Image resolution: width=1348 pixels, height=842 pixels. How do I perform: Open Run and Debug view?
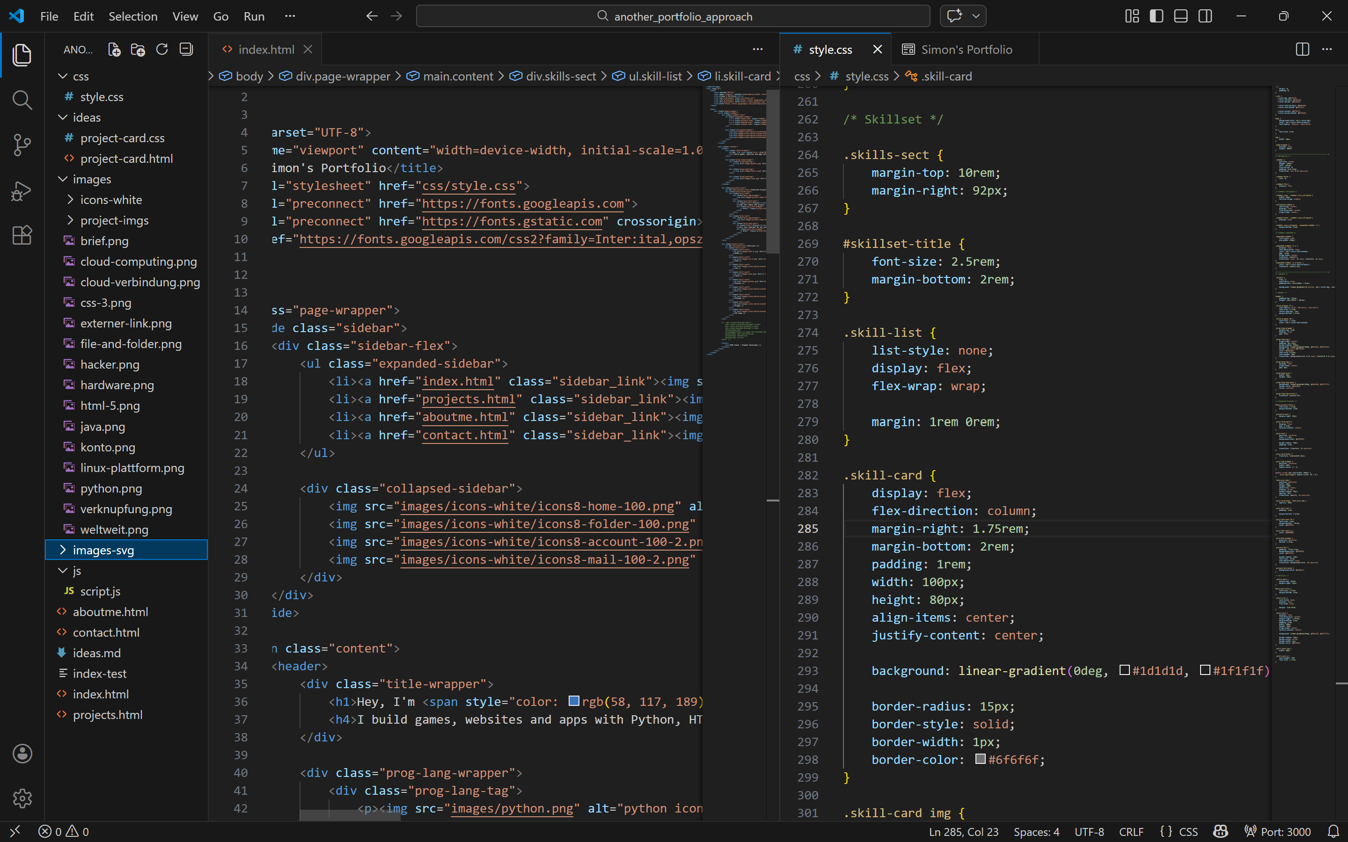[22, 190]
